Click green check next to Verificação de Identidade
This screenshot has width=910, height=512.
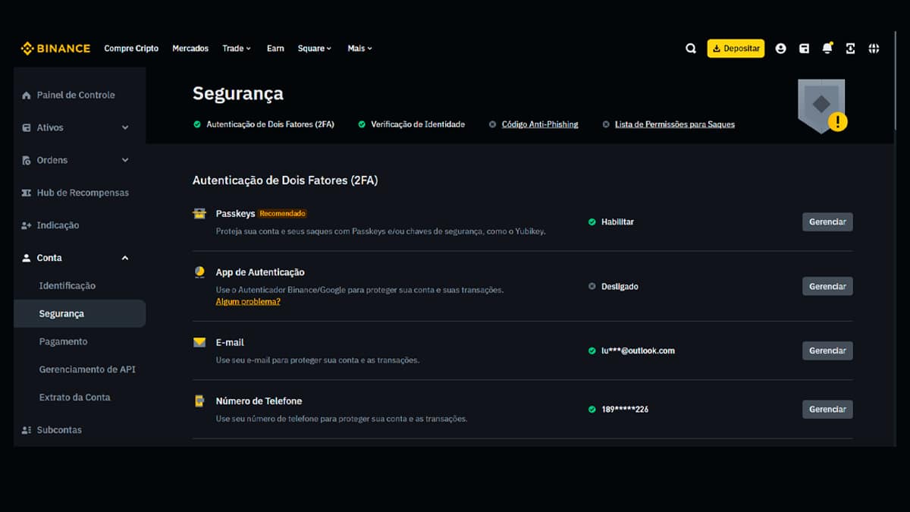(362, 124)
